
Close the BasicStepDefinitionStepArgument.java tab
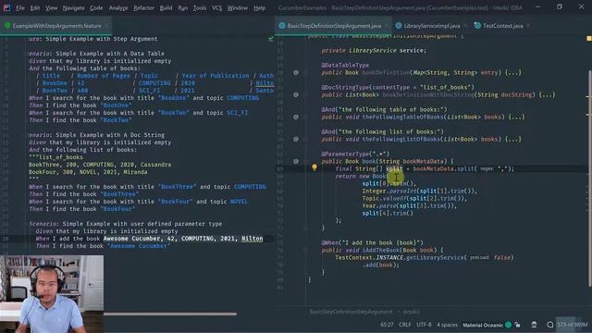(387, 26)
